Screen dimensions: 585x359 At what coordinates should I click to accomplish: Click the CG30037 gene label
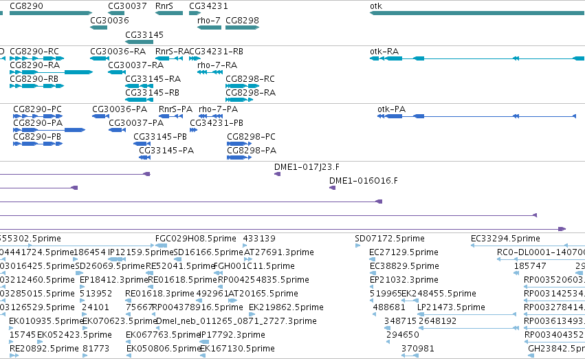127,6
